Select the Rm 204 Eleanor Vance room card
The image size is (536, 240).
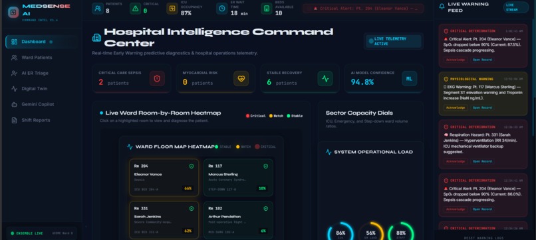pos(164,178)
